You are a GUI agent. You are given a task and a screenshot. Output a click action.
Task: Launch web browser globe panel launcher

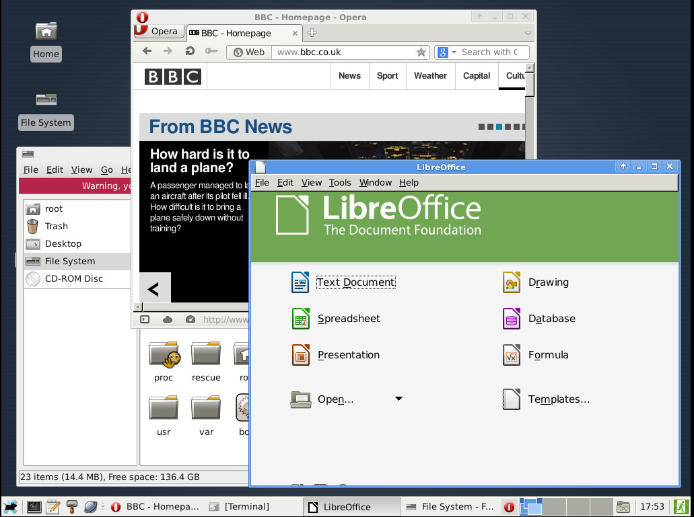point(91,506)
